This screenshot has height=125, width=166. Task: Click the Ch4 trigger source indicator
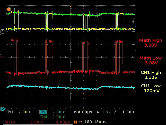point(107,112)
